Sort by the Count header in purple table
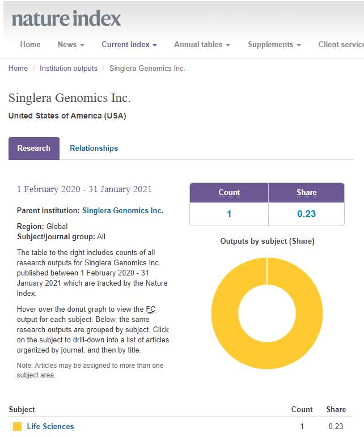Viewport: 364px width, 437px height. click(229, 193)
